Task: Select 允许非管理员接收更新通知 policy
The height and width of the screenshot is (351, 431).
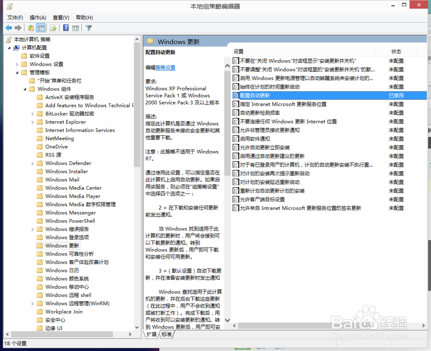Action: (270, 130)
